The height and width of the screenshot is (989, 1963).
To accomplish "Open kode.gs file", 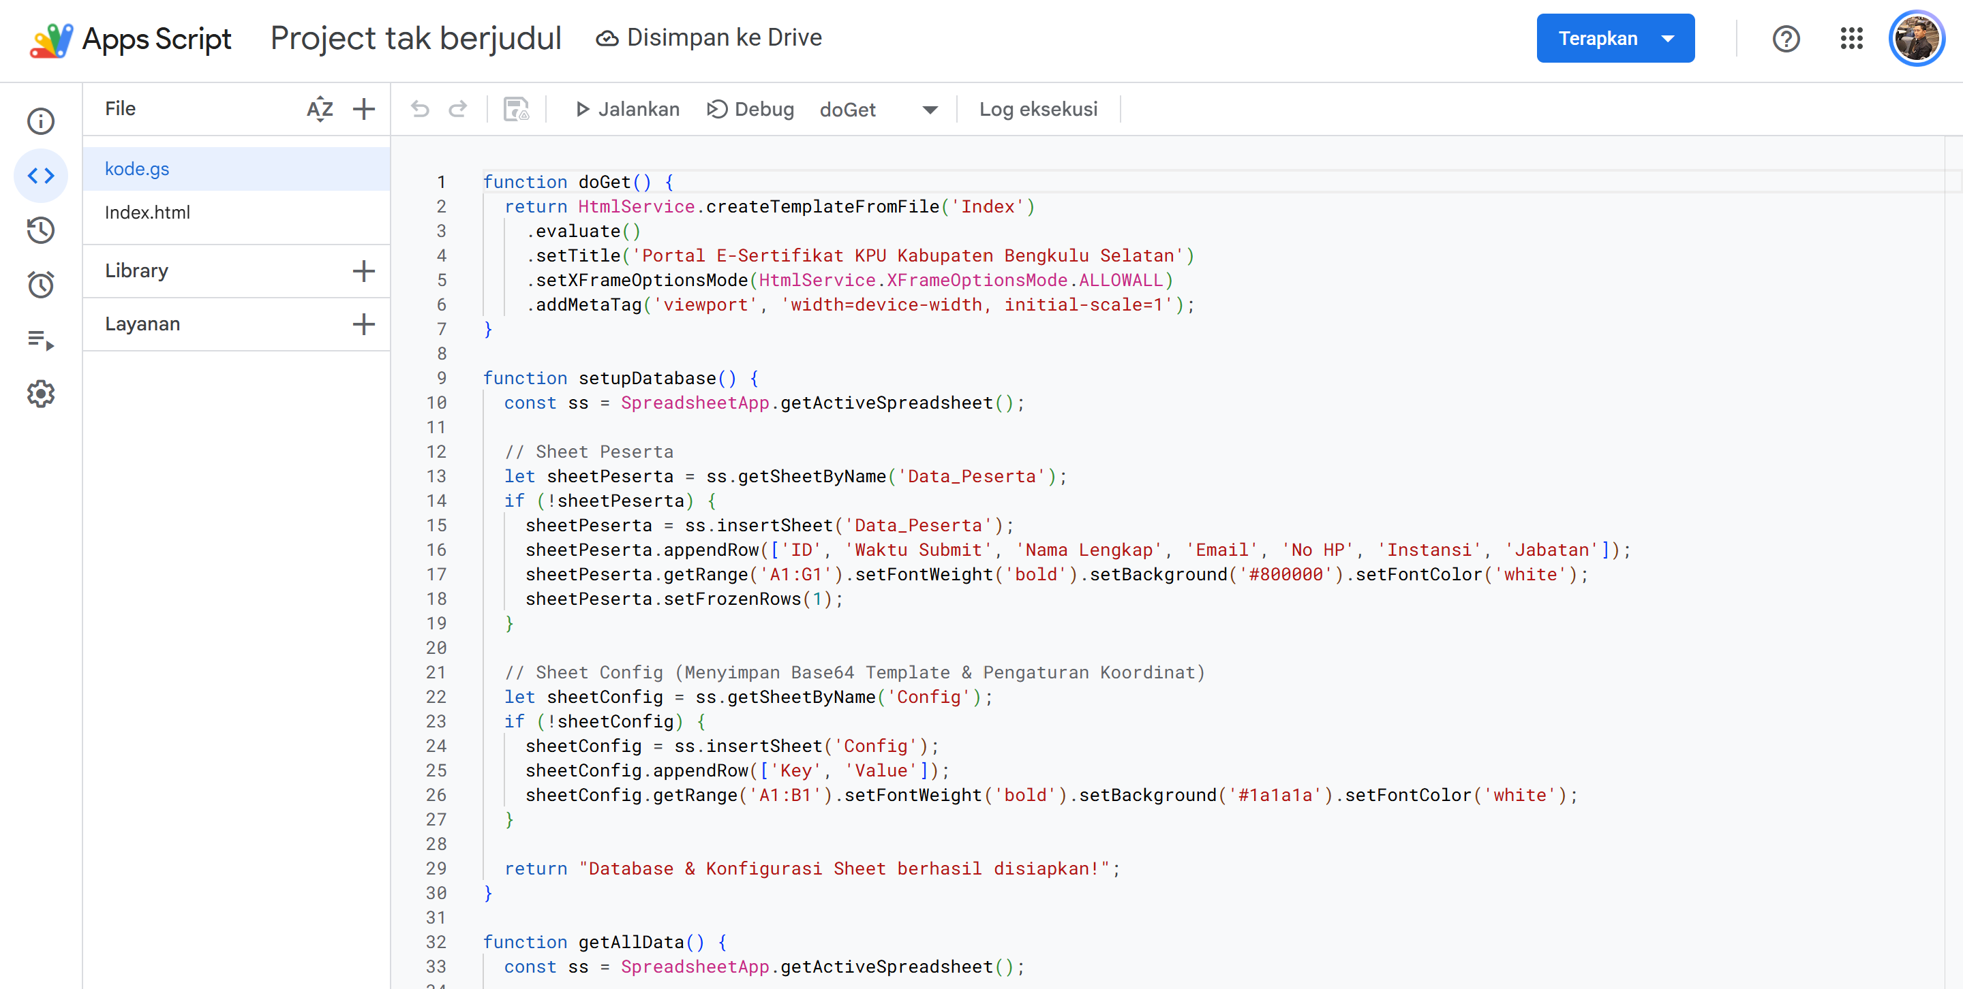I will (237, 169).
